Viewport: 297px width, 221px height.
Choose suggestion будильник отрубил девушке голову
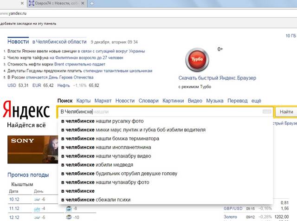pos(165,174)
